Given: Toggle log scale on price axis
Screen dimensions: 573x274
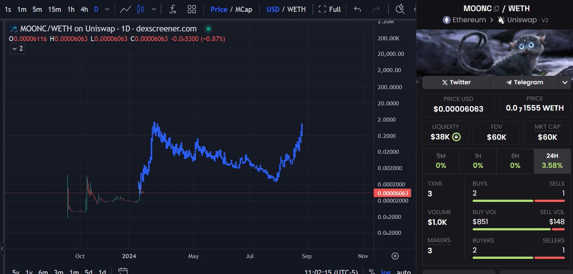Looking at the screenshot, I should point(385,271).
